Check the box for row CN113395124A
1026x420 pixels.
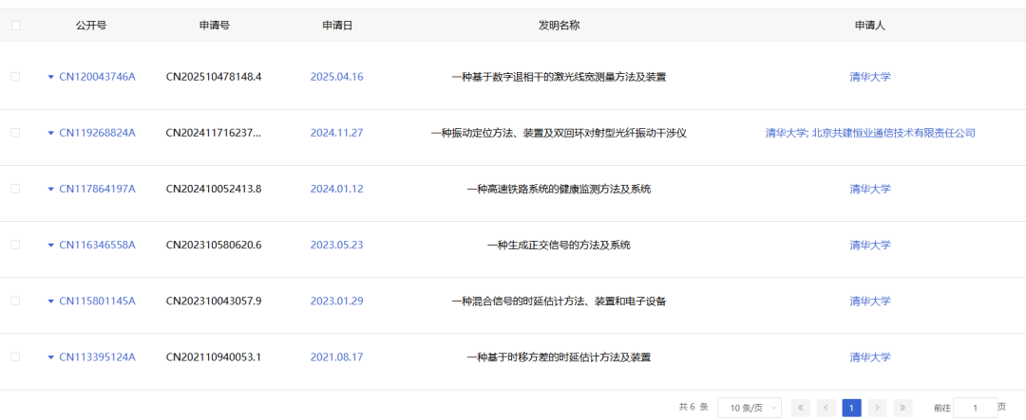click(16, 357)
